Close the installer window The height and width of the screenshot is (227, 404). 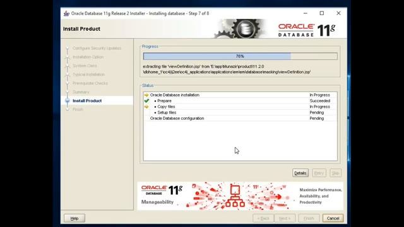click(x=338, y=13)
